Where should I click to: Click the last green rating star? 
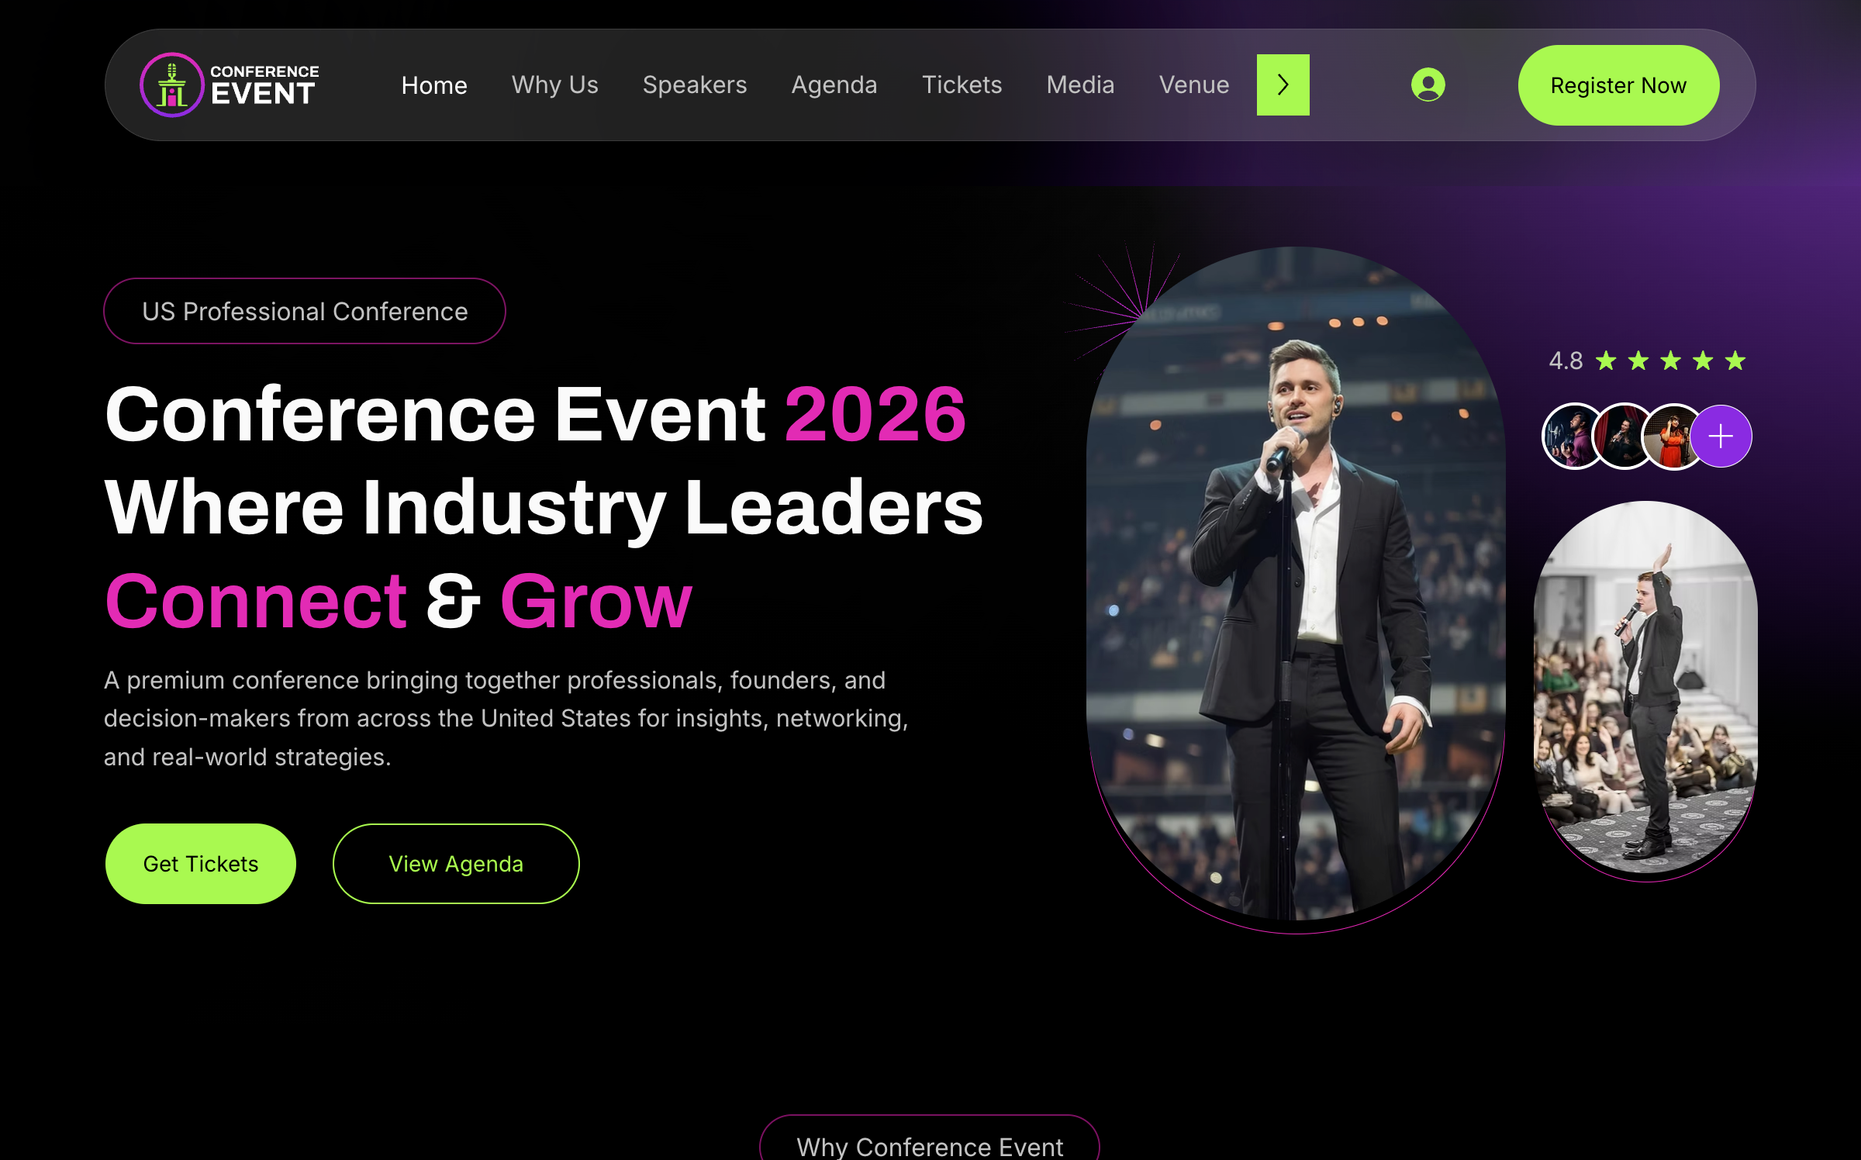[x=1735, y=361]
